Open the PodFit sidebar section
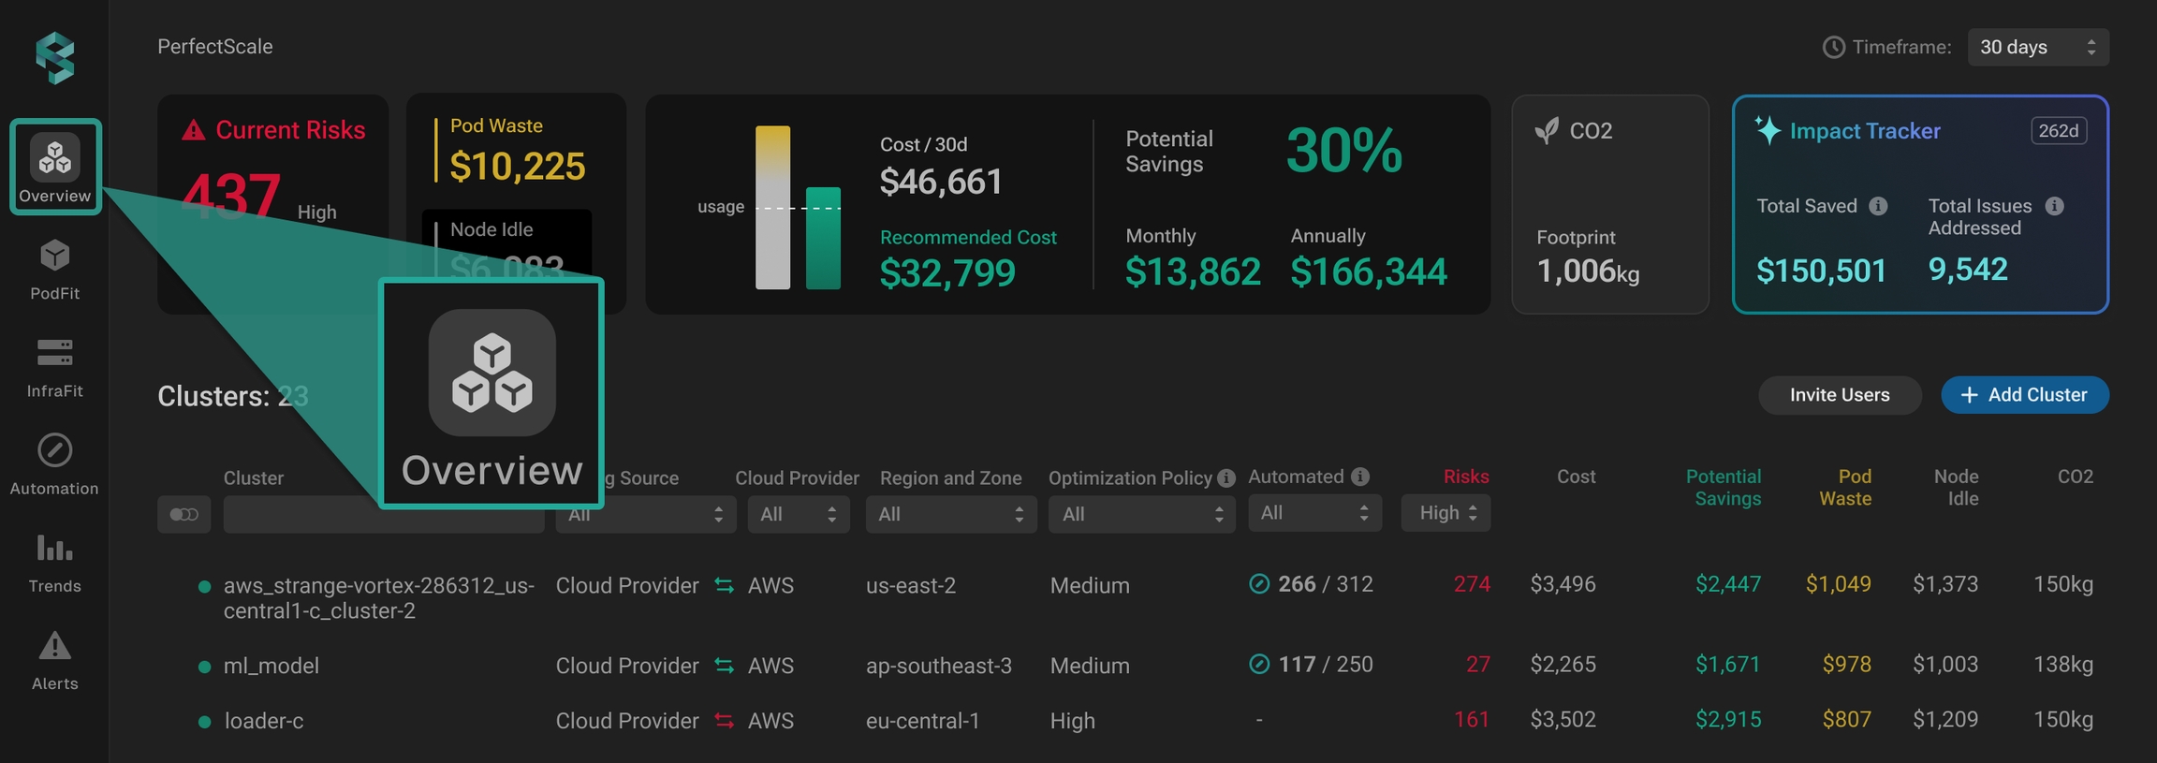This screenshot has width=2157, height=763. click(54, 269)
